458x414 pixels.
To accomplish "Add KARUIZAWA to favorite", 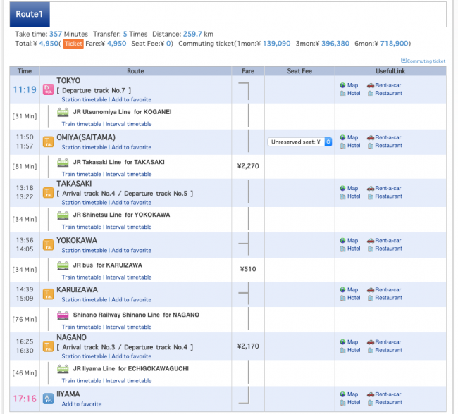I will point(132,300).
